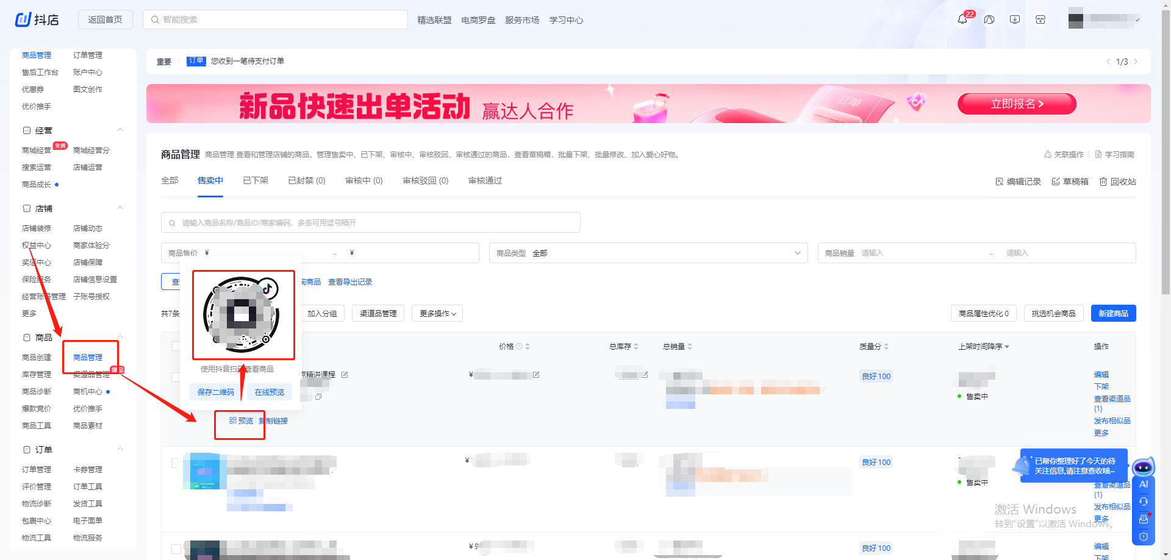
Task: Click the 商品属性优化 0 button
Action: [984, 313]
